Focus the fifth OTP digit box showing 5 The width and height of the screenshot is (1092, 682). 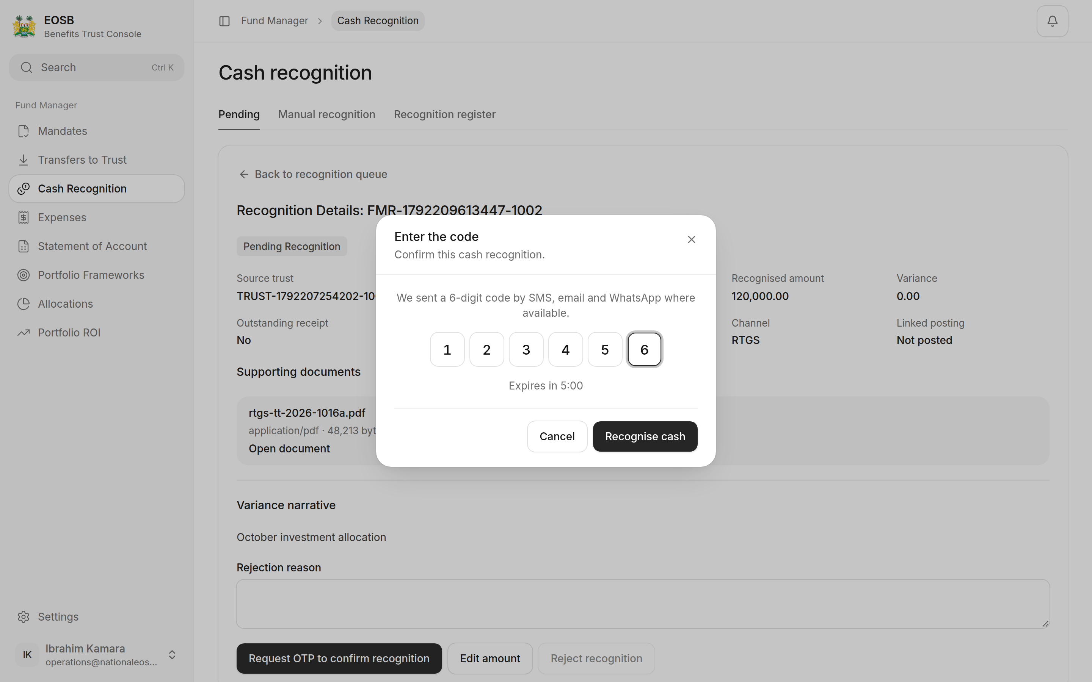tap(605, 350)
